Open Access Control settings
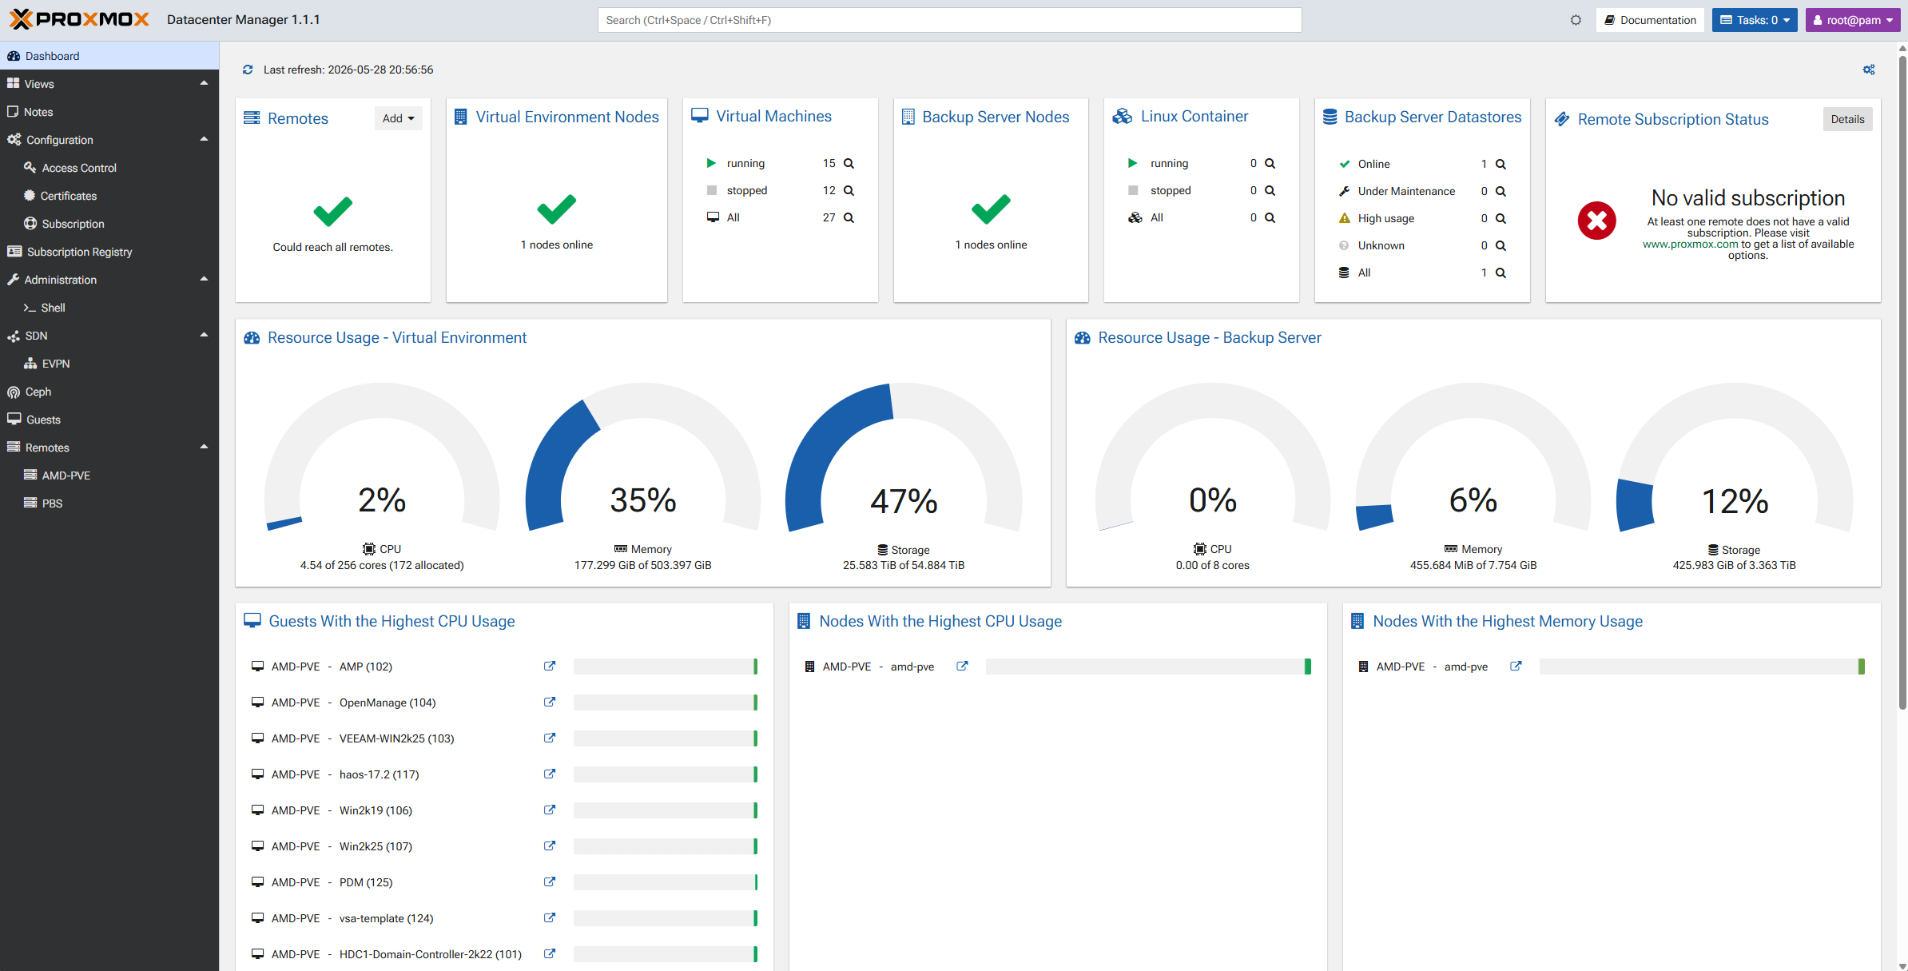 coord(109,168)
